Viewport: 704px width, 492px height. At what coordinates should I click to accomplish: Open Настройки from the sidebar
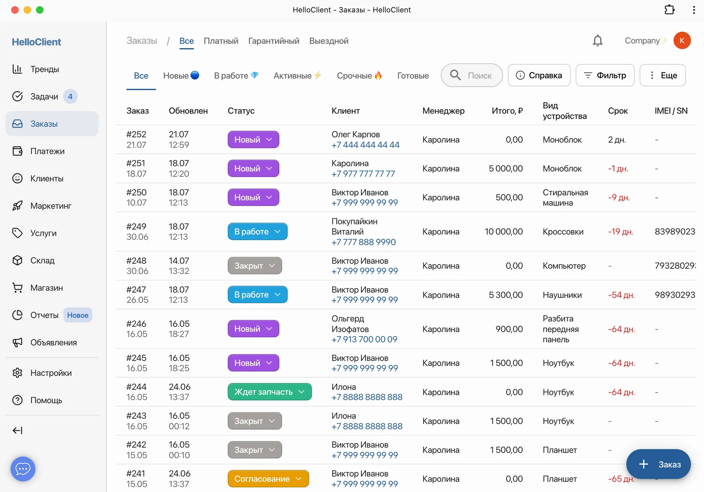pyautogui.click(x=51, y=373)
